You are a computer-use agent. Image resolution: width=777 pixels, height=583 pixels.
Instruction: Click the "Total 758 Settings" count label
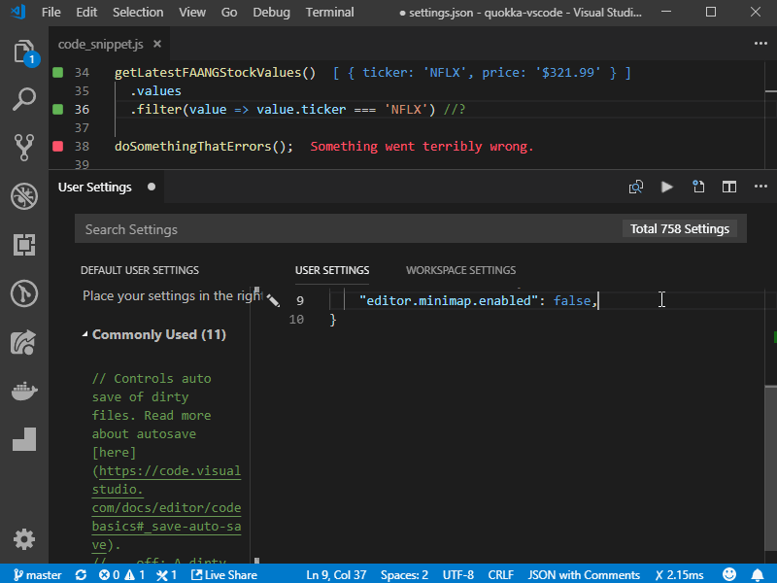680,229
